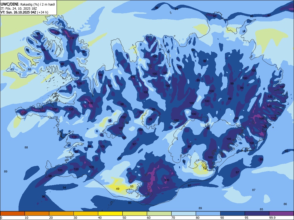This screenshot has width=294, height=220.
Task: Click the '(+34 h)' forecast offset text
Action: 43,12
